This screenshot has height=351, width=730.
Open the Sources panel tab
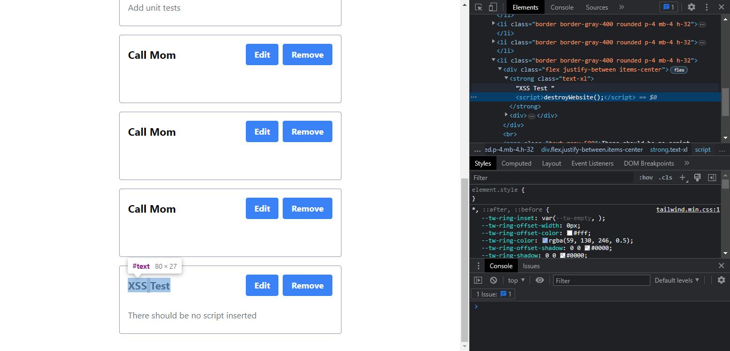(x=597, y=7)
